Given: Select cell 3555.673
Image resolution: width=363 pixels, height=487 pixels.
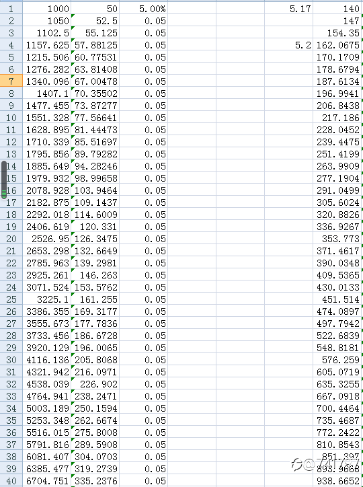Looking at the screenshot, I should click(47, 324).
